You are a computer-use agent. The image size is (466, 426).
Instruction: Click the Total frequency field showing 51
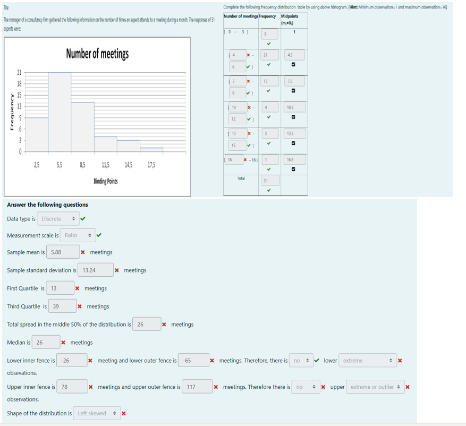(x=270, y=180)
